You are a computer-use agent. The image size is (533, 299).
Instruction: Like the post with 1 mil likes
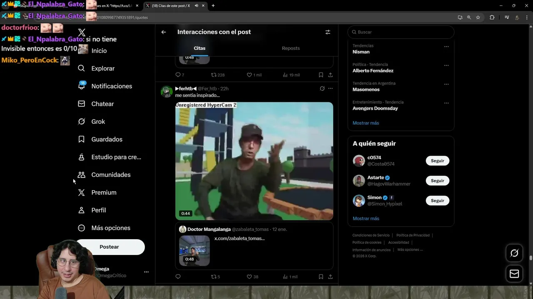coord(254,75)
